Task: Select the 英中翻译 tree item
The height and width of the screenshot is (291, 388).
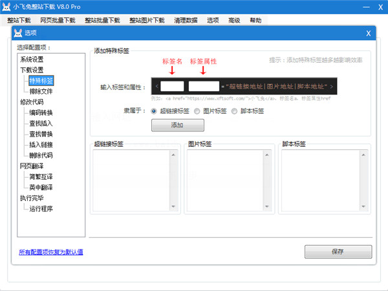Action: click(41, 188)
